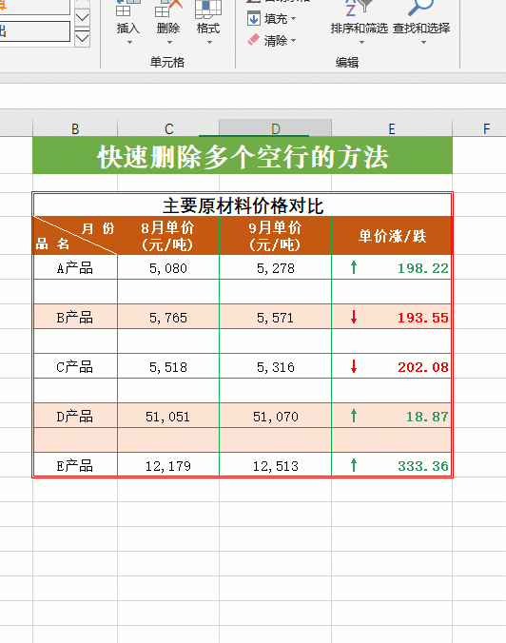
Task: Click the cell containing 5,278
Action: coord(275,268)
